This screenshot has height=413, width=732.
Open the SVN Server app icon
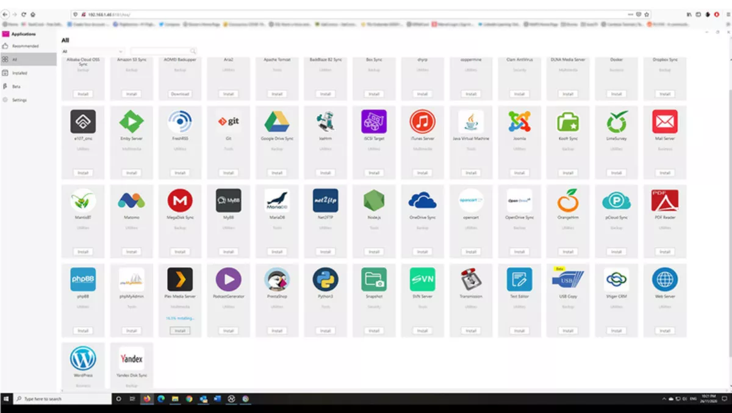[423, 279]
